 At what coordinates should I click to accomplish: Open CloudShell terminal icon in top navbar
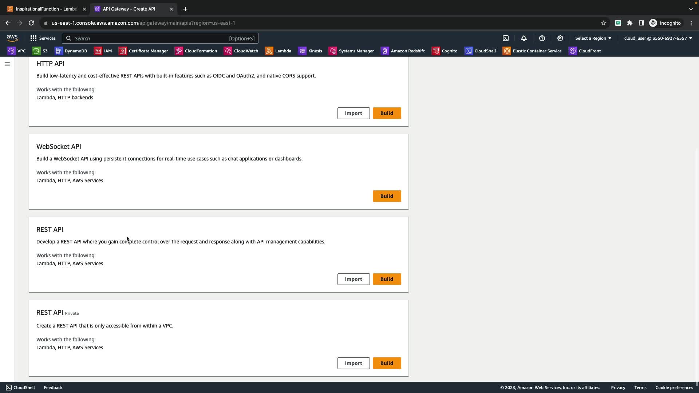coord(506,38)
